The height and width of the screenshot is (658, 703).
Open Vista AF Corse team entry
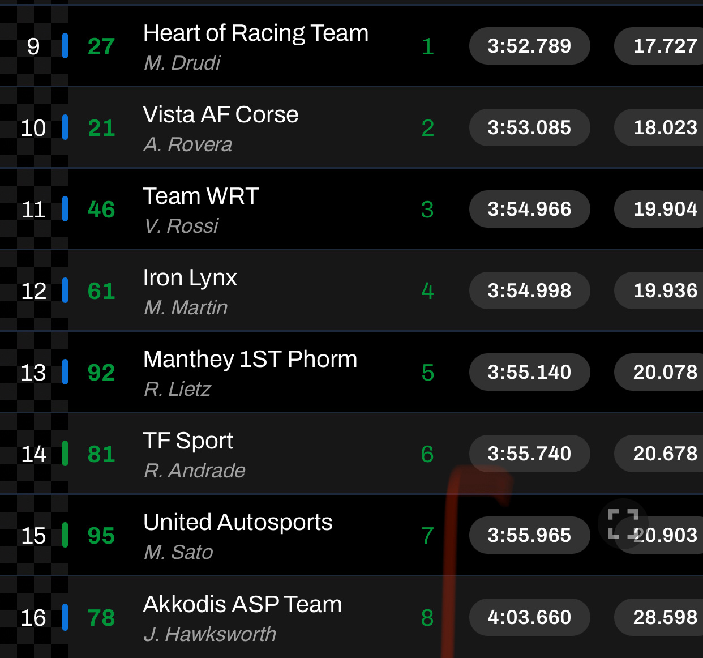coord(221,114)
